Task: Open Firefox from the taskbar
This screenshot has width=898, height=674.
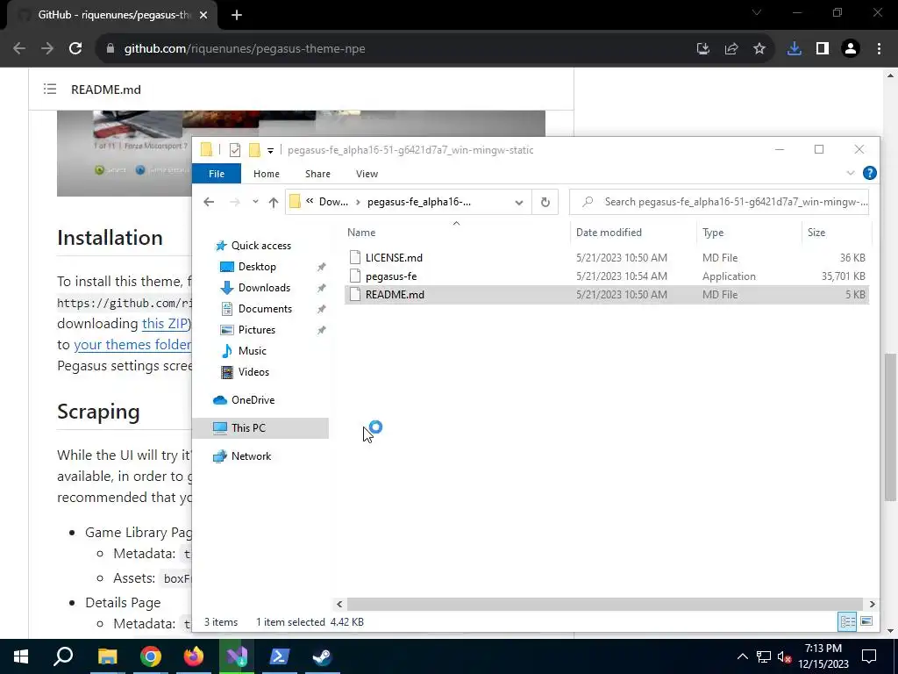Action: click(x=194, y=656)
